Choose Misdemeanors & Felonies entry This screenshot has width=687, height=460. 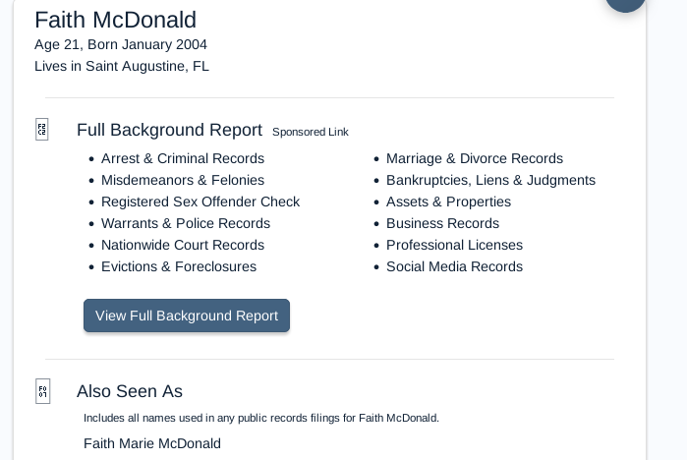(x=183, y=180)
